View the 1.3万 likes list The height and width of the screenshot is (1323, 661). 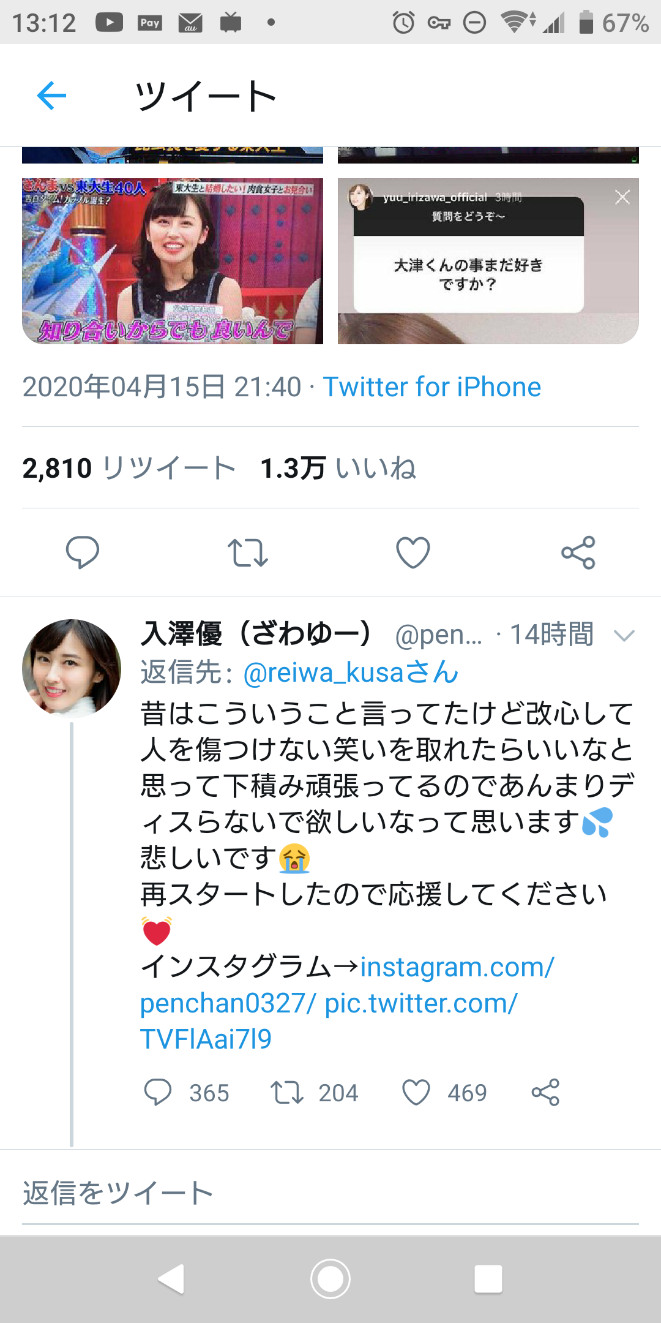click(x=338, y=468)
